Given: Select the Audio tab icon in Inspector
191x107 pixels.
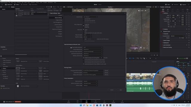Looking at the screenshot, I should click(168, 10).
